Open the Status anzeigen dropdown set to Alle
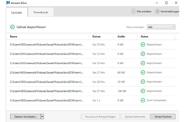This screenshot has width=185, height=122. pyautogui.click(x=161, y=27)
